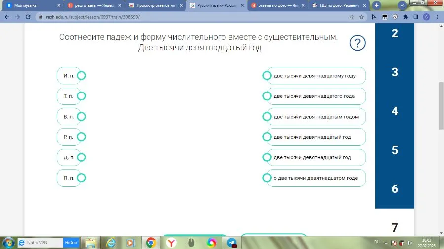Close the 'ГДЗ по фото' tab
This screenshot has width=444, height=249.
(x=364, y=5)
